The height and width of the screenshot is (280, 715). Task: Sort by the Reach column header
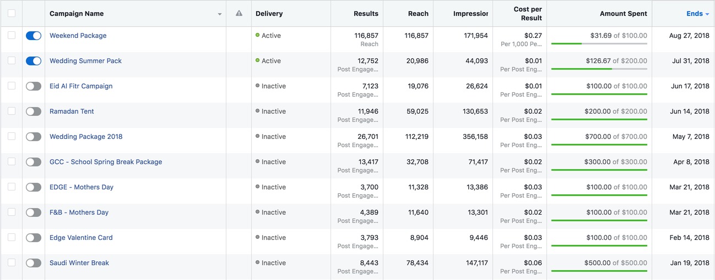418,14
